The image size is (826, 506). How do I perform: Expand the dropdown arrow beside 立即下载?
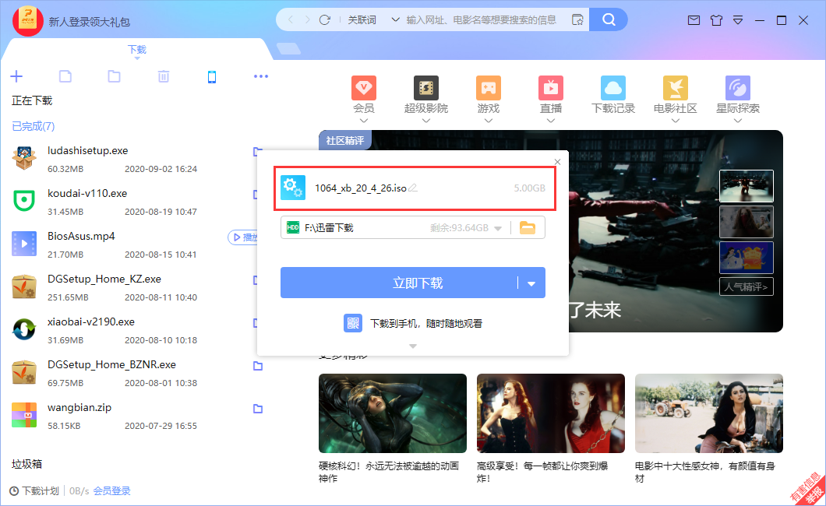coord(531,284)
